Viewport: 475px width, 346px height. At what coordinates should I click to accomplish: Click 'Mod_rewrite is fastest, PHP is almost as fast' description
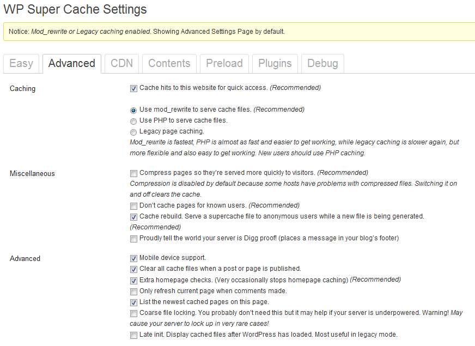point(294,148)
